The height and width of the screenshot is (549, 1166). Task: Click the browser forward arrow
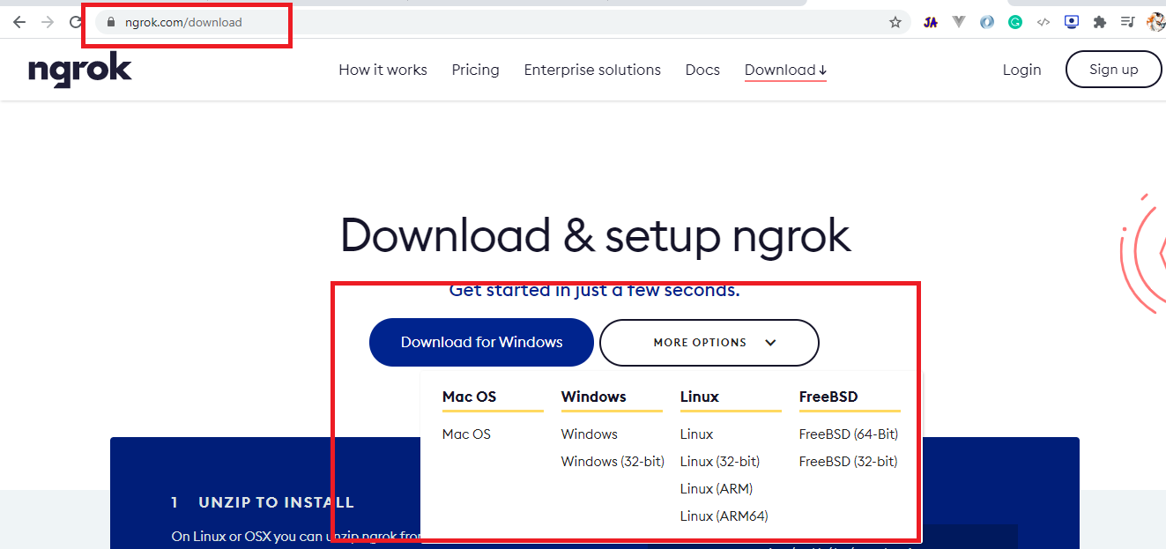tap(48, 22)
